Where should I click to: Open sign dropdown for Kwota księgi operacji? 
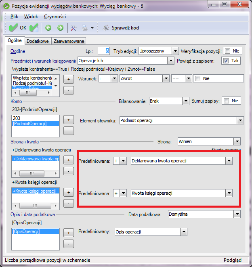coord(123,193)
